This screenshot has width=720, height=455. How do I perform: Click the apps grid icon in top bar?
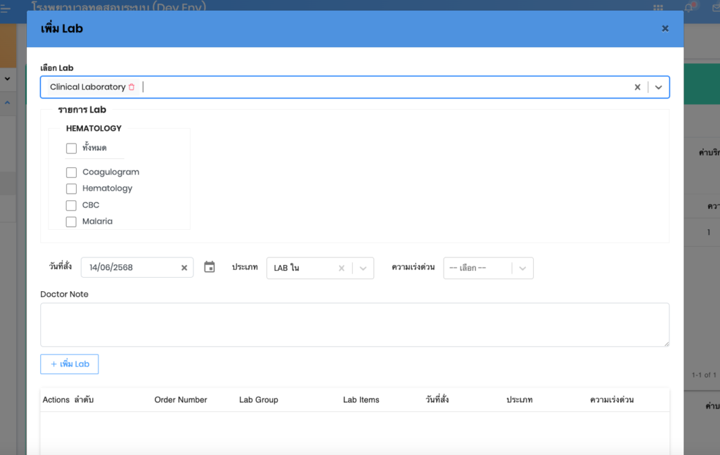coord(658,7)
